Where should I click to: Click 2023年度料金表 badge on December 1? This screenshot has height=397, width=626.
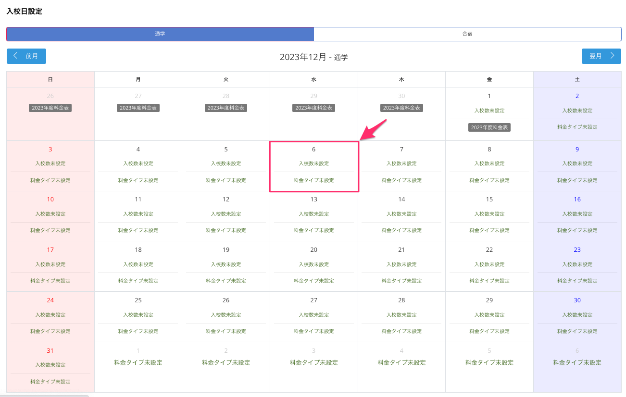tap(489, 127)
